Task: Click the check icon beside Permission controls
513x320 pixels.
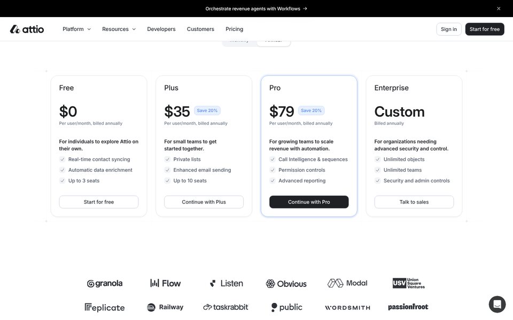Action: coord(272,170)
